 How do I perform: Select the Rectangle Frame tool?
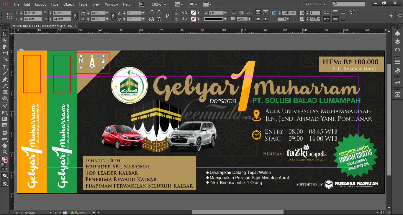point(5,92)
